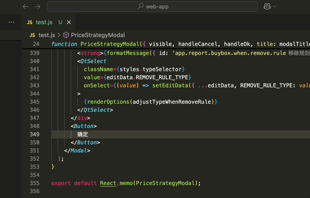
Task: Click the search magnifier icon
Action: click(141, 6)
